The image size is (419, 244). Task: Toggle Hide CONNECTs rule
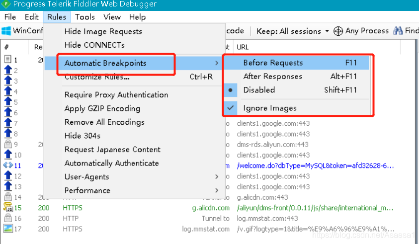point(94,45)
